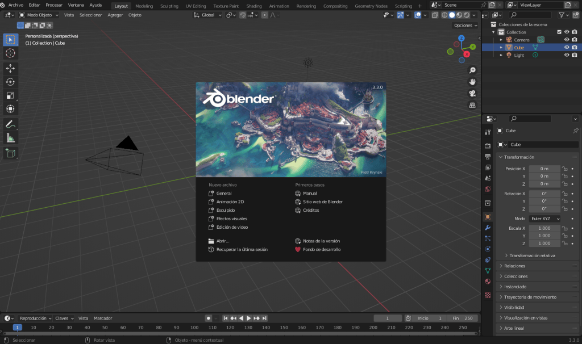Viewport: 582px width, 344px height.
Task: Hide the Cube with eye icon
Action: 567,48
